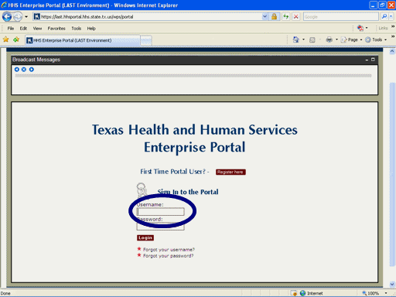Click the Print icon

click(329, 39)
